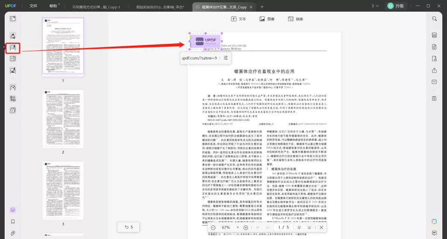Click the UPDF logo in title bar
447x239 pixels.
(x=11, y=6)
